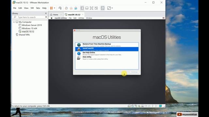Enter full screen mode icon
Image resolution: width=209 pixels, height=117 pixels.
click(91, 8)
